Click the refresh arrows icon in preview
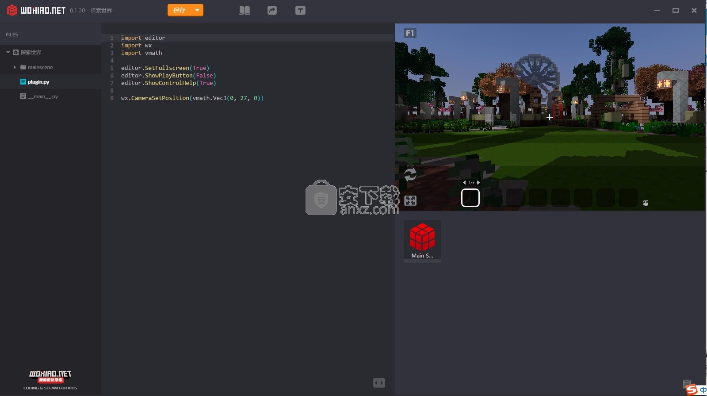 410,175
